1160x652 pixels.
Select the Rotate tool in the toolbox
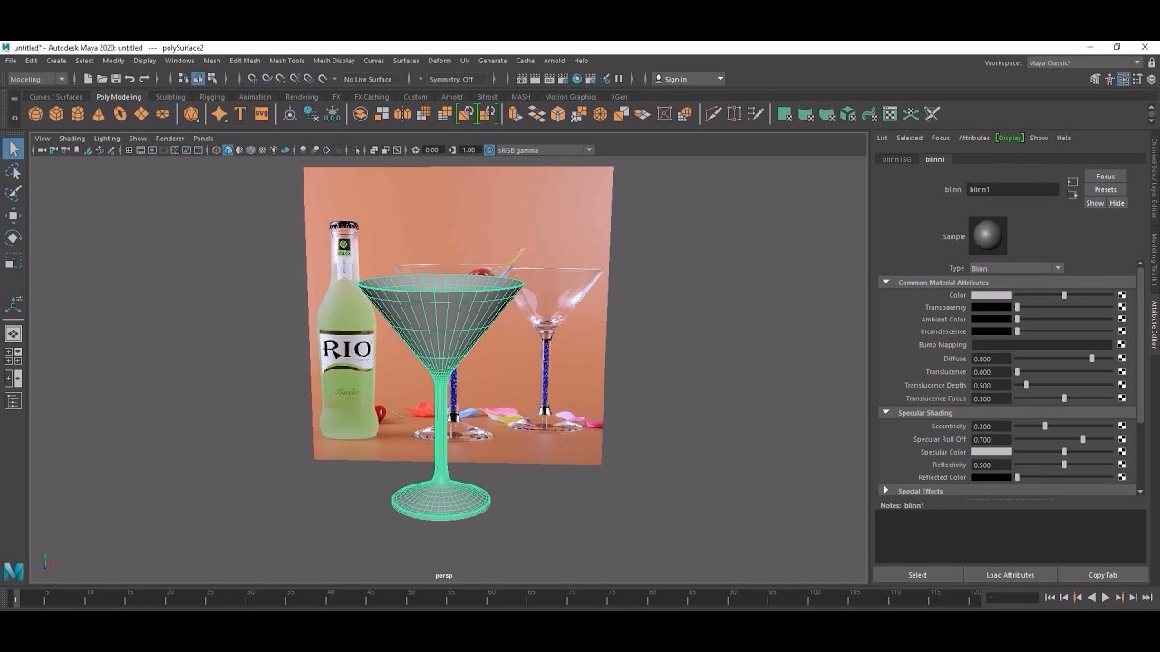tap(13, 238)
